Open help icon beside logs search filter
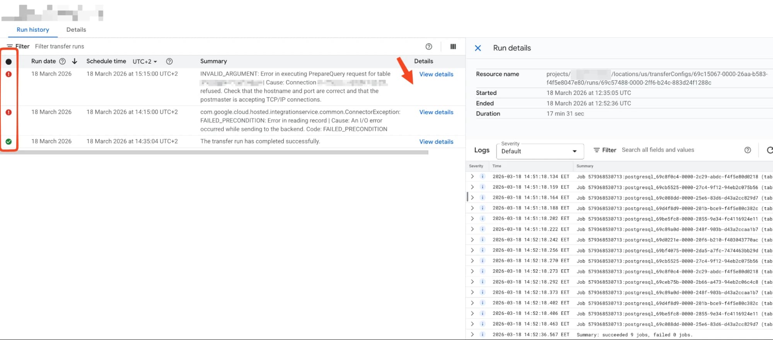This screenshot has height=340, width=773. (747, 150)
